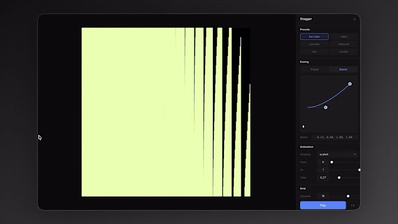Click the reset icon beside the Stagger title
The width and height of the screenshot is (398, 224).
coord(355,19)
